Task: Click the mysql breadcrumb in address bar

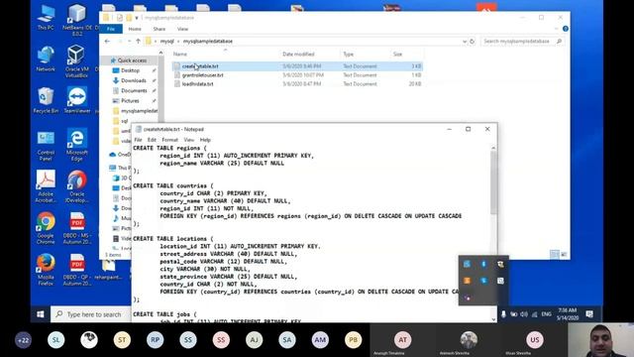Action: 167,42
